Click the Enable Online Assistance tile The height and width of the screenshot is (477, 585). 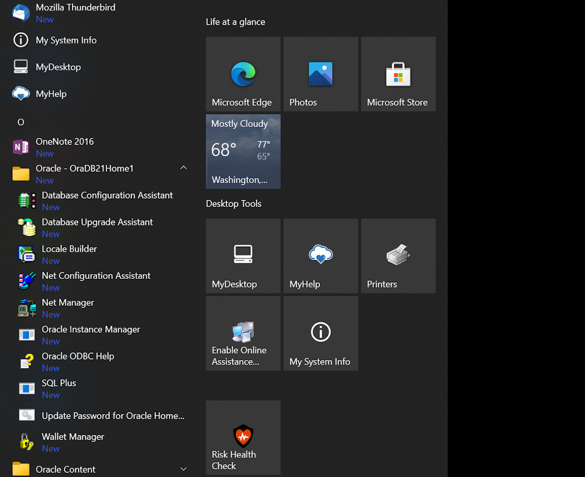[243, 333]
